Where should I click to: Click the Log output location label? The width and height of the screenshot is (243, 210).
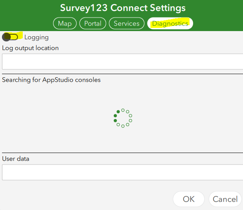(30, 48)
